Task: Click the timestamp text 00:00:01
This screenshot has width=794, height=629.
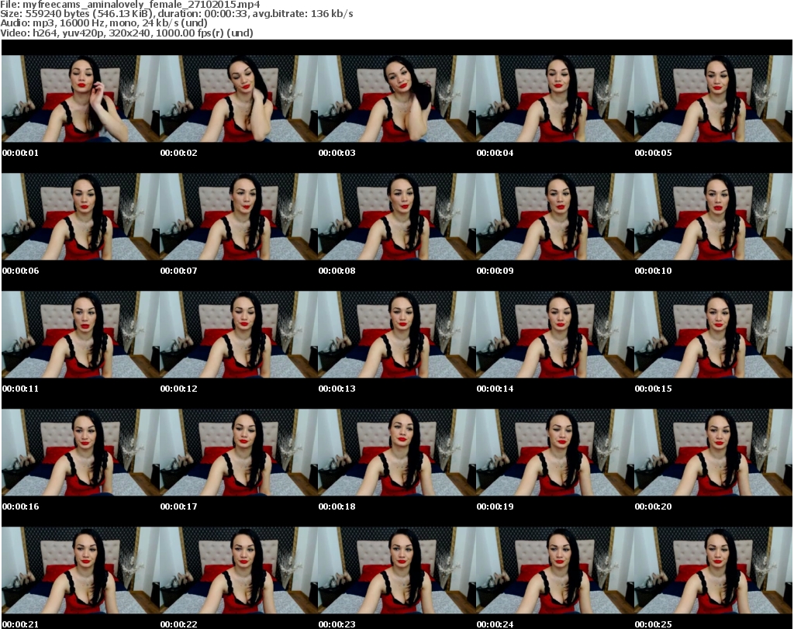Action: (20, 153)
